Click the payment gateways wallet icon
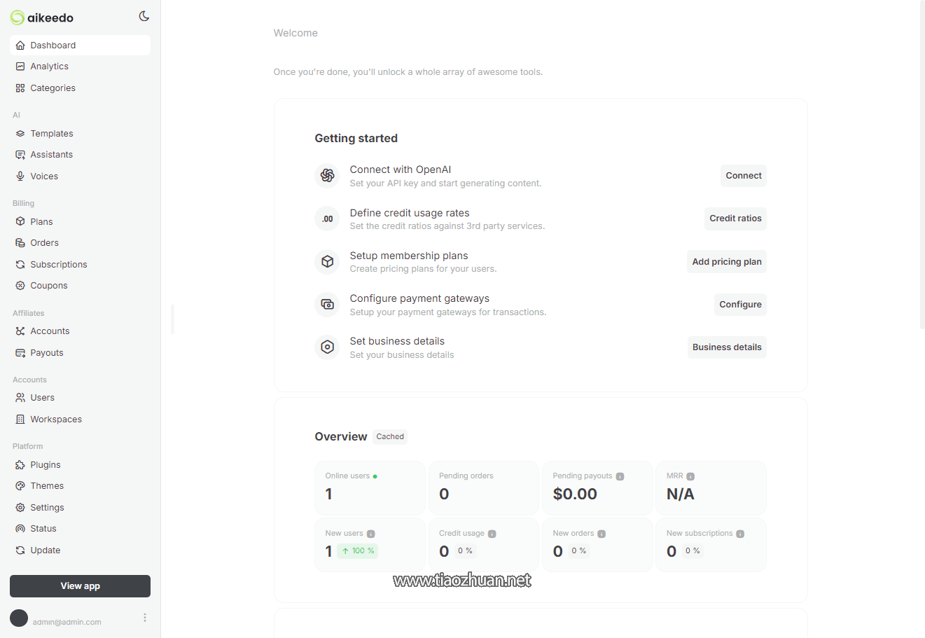 327,305
